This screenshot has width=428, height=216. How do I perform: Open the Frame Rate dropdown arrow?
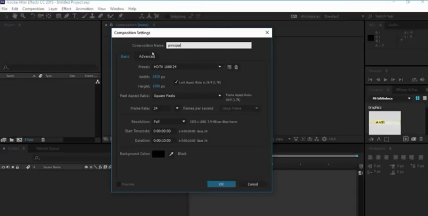tap(177, 109)
